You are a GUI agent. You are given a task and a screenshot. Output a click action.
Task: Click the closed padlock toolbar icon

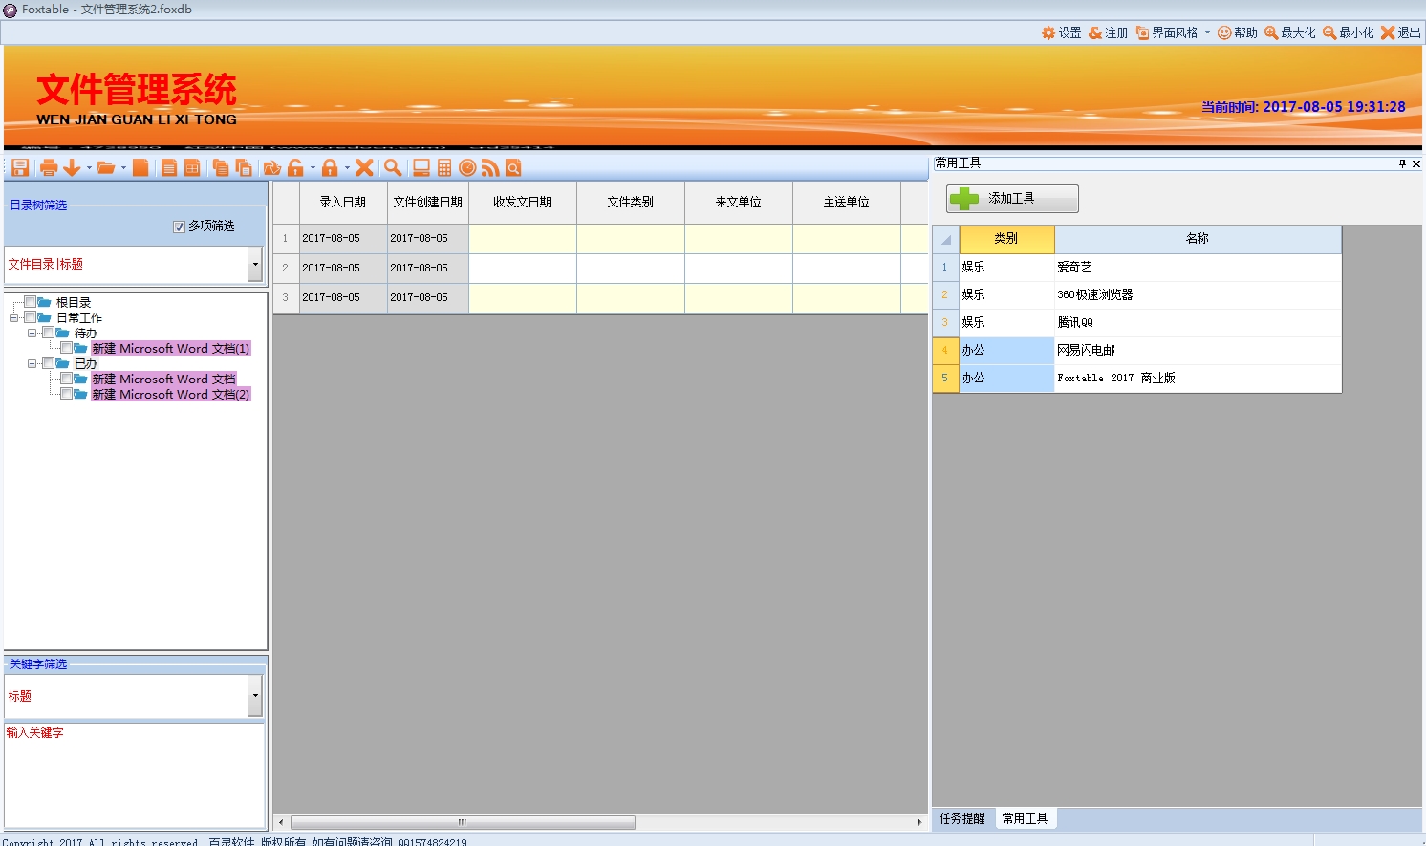[330, 168]
